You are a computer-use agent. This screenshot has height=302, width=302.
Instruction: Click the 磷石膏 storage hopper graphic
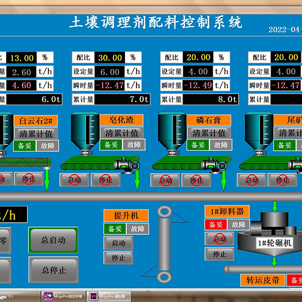coord(172,133)
